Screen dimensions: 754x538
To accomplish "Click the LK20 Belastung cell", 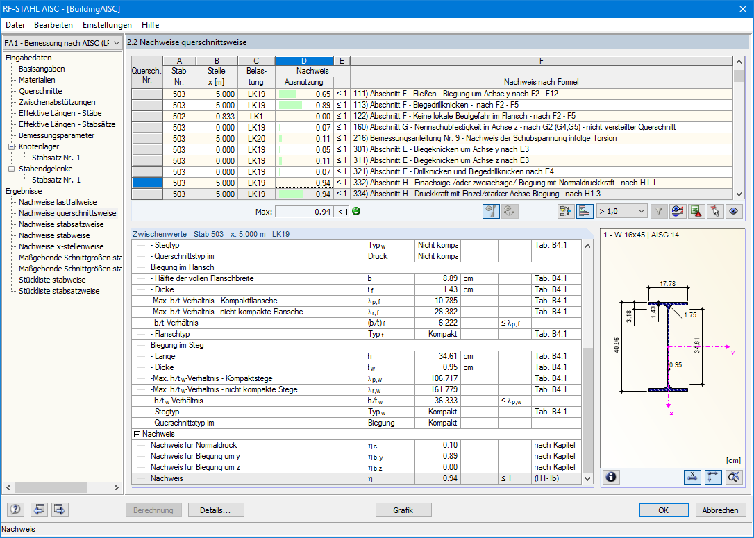I will [256, 138].
